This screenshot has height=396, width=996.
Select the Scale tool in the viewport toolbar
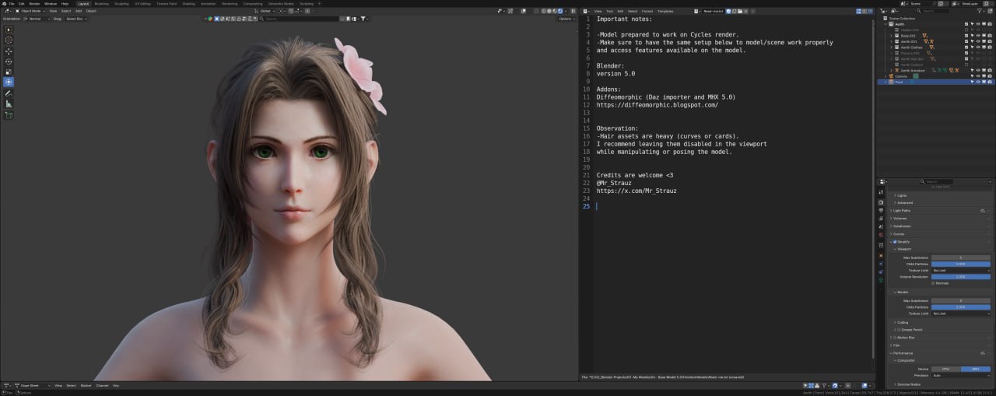pyautogui.click(x=9, y=72)
